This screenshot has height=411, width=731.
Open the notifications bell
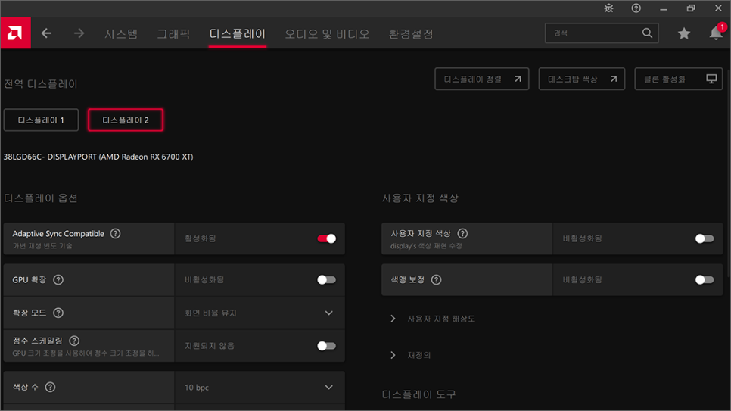coord(715,33)
